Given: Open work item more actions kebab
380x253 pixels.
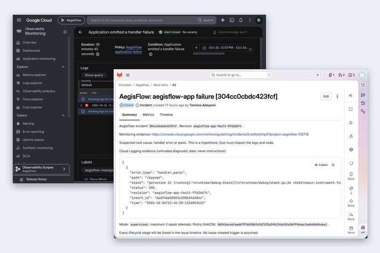Looking at the screenshot, I should [x=337, y=97].
